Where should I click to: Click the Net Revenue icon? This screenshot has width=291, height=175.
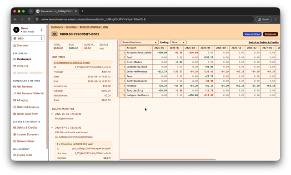15,87
